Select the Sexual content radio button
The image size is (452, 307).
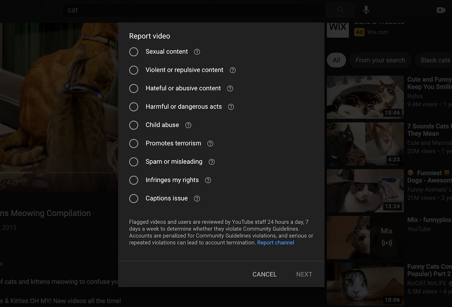[x=134, y=52]
